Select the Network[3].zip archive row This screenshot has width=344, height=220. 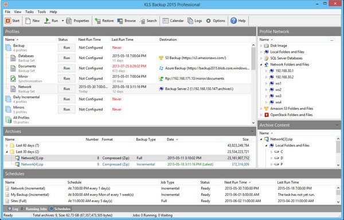pos(127,158)
